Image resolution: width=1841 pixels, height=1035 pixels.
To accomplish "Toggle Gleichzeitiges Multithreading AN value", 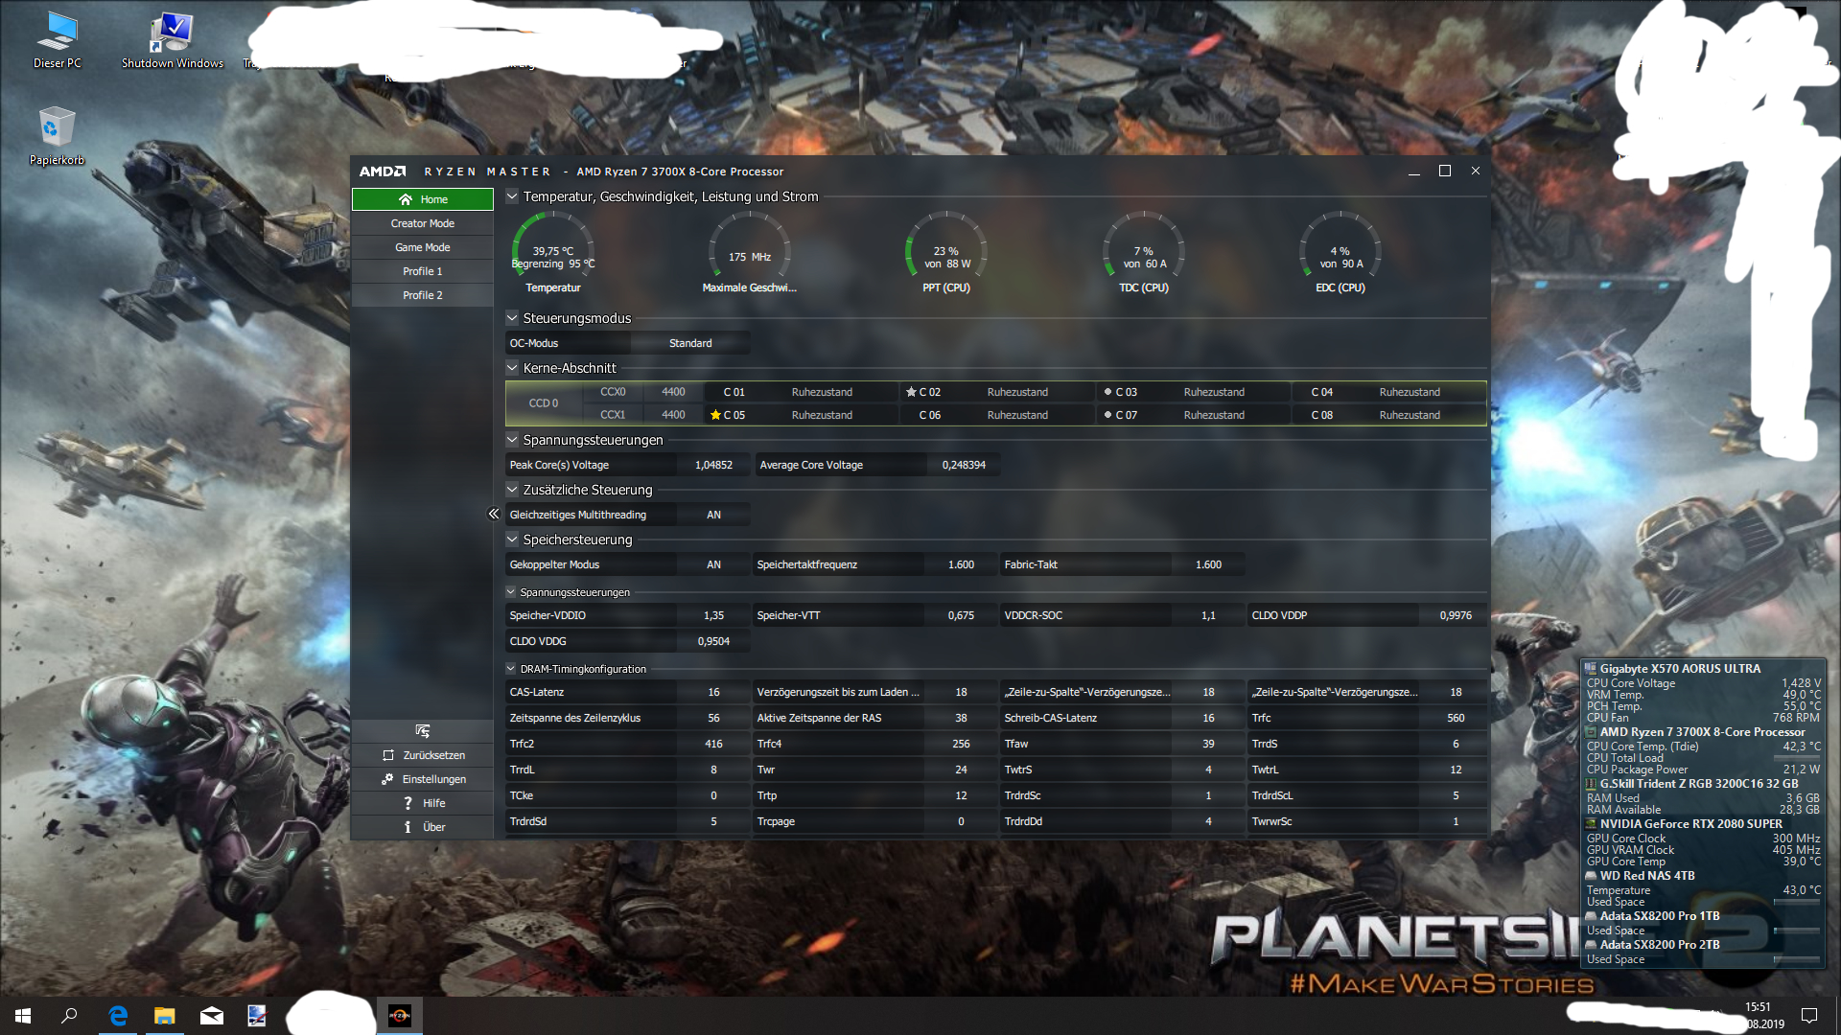I will click(713, 515).
